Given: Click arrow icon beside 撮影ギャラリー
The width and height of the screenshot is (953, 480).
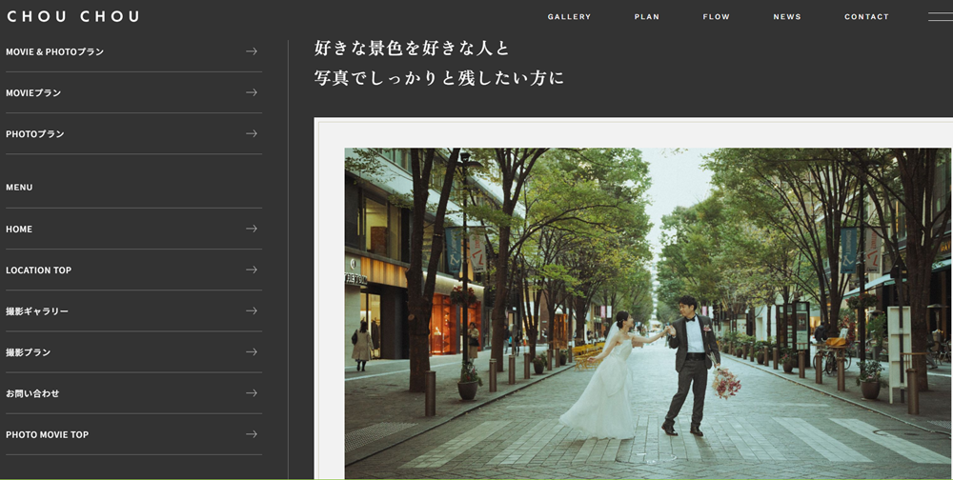Looking at the screenshot, I should click(252, 310).
